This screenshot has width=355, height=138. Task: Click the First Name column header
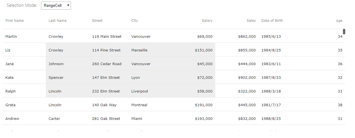(x=14, y=20)
